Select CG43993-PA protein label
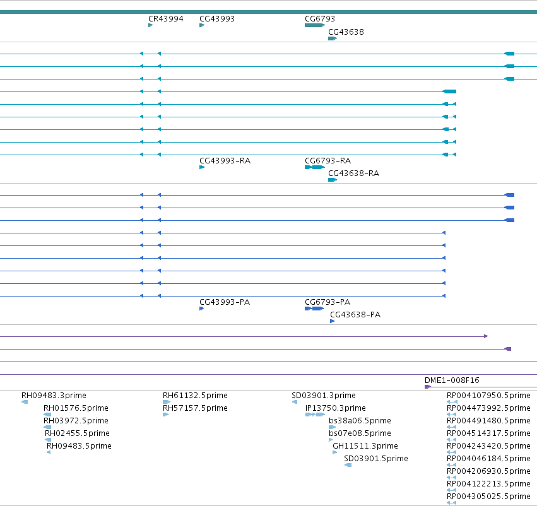 225,302
